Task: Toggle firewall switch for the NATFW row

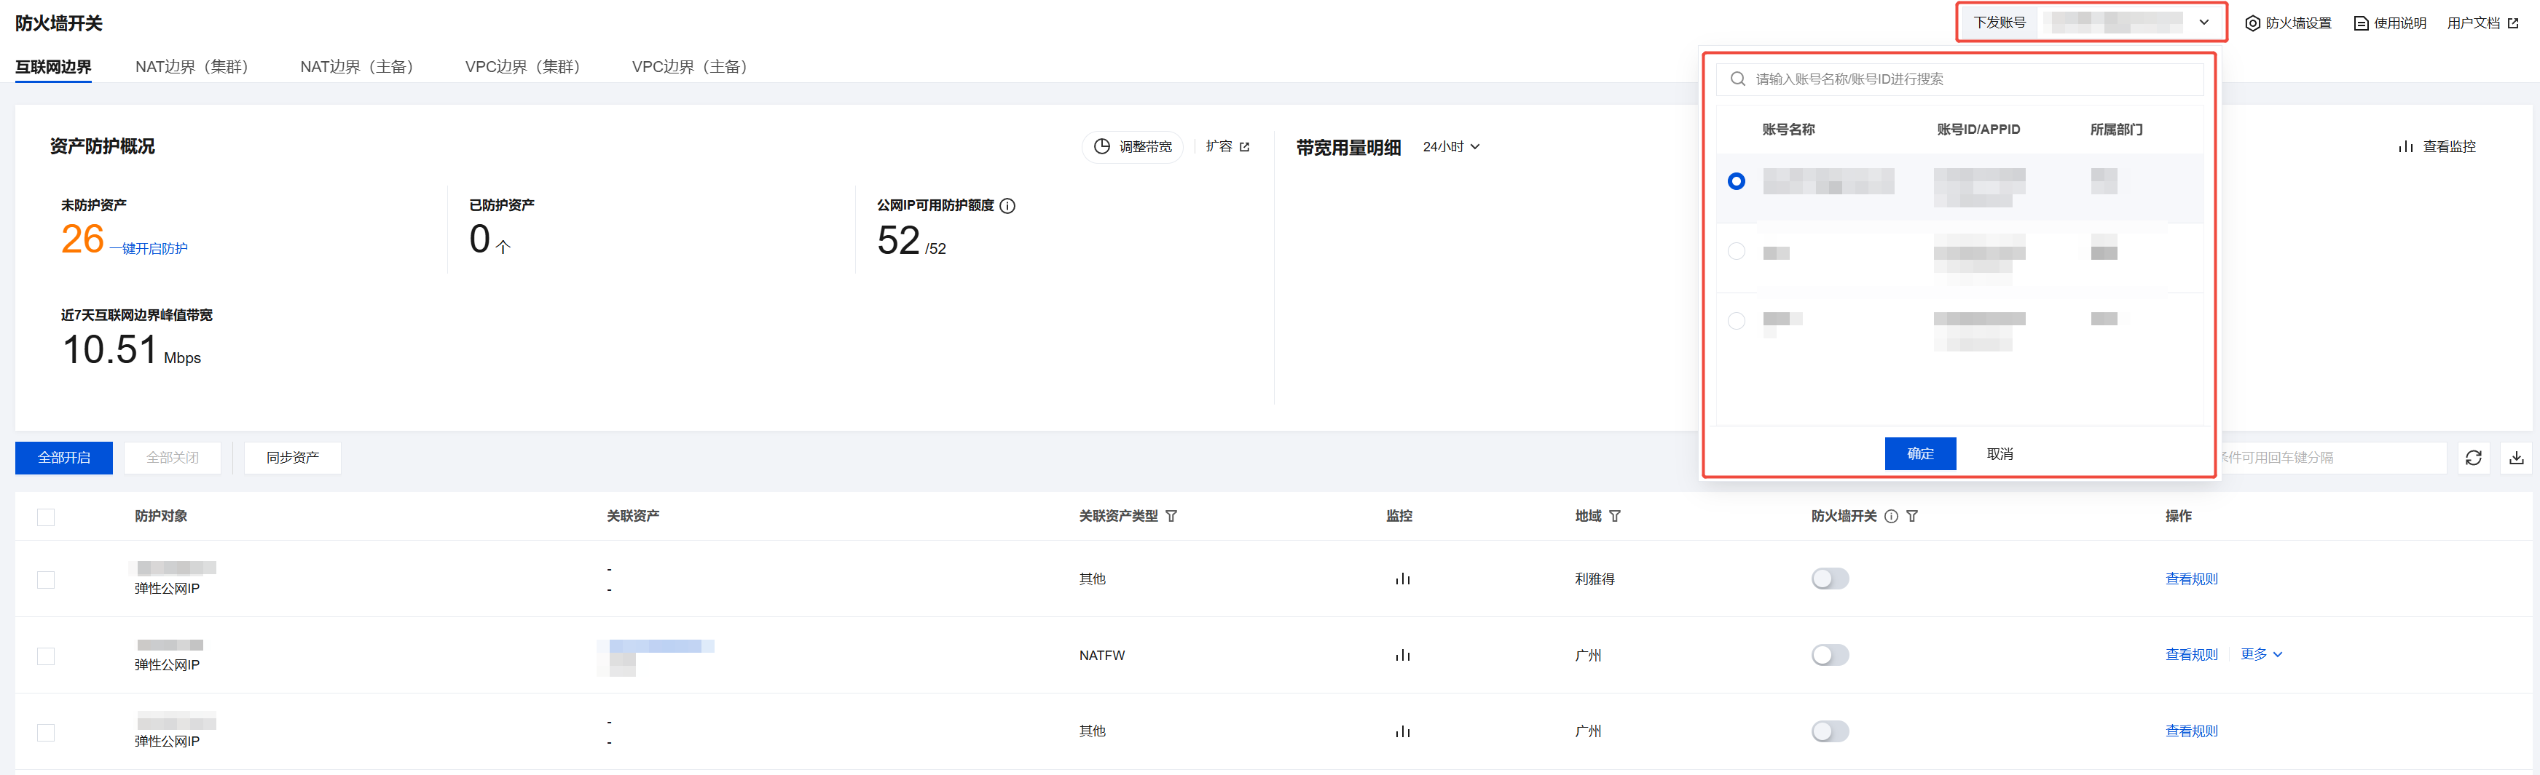Action: point(1829,655)
